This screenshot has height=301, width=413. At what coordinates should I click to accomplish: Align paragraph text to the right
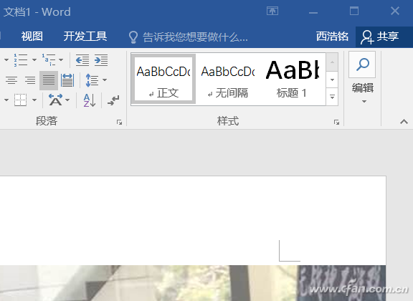tap(30, 80)
